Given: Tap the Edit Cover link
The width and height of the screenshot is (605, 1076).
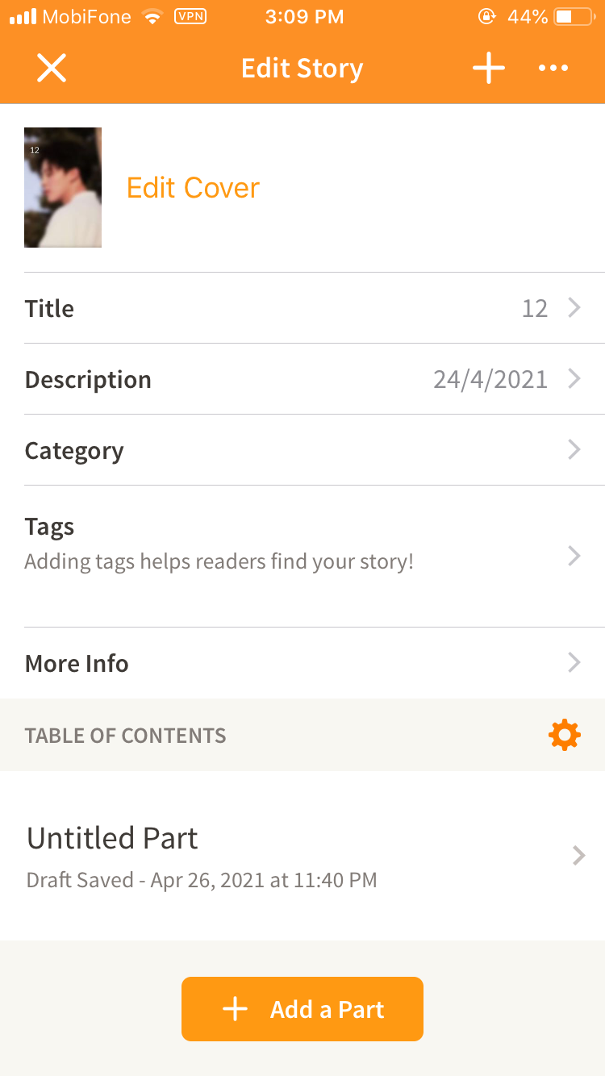Looking at the screenshot, I should (193, 188).
